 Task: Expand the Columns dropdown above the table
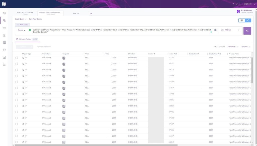click(245, 47)
